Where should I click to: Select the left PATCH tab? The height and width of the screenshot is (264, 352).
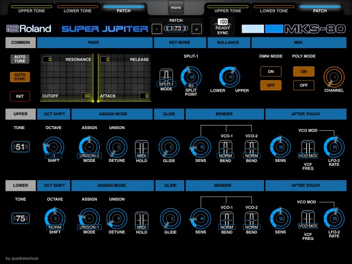click(123, 9)
